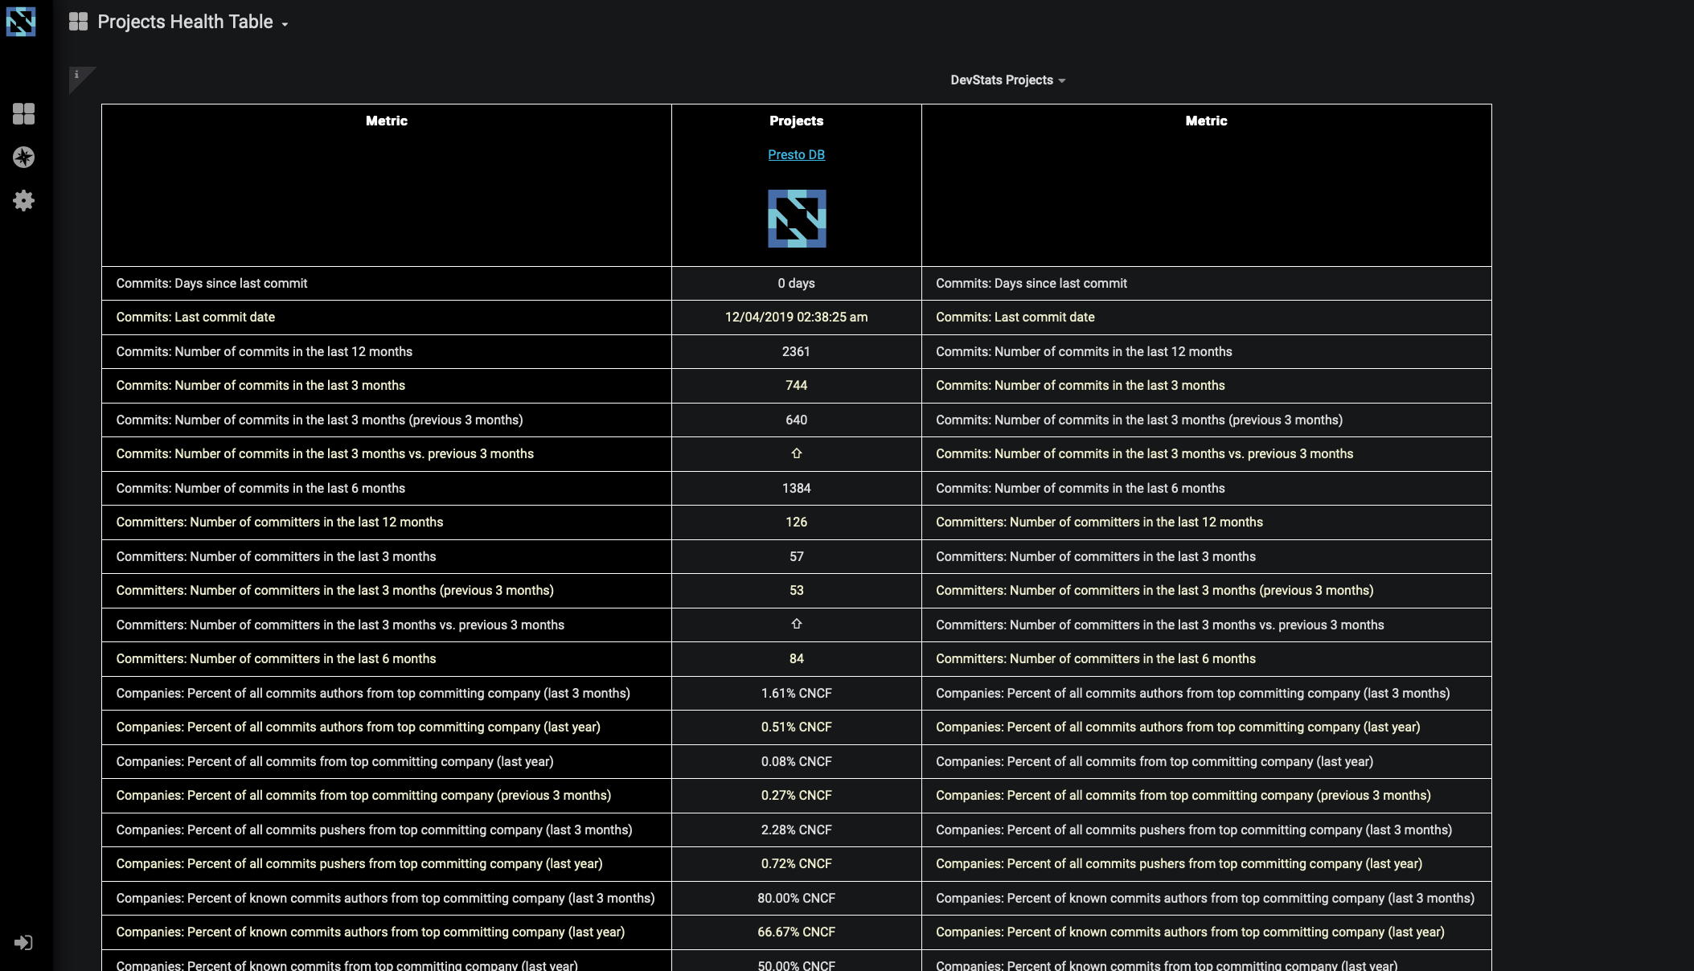
Task: Click the Grafana home logo icon
Action: [x=21, y=22]
